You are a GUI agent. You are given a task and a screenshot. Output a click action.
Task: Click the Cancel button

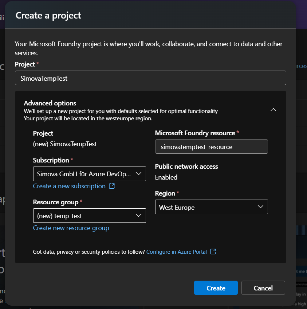coord(263,288)
